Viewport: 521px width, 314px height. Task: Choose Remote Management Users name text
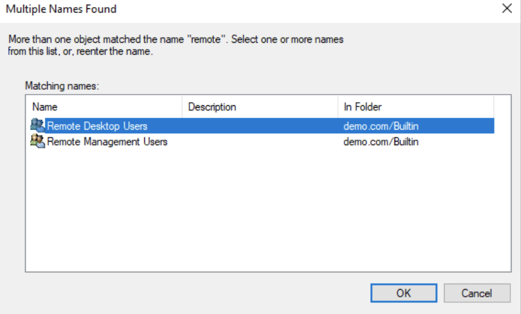[x=107, y=142]
